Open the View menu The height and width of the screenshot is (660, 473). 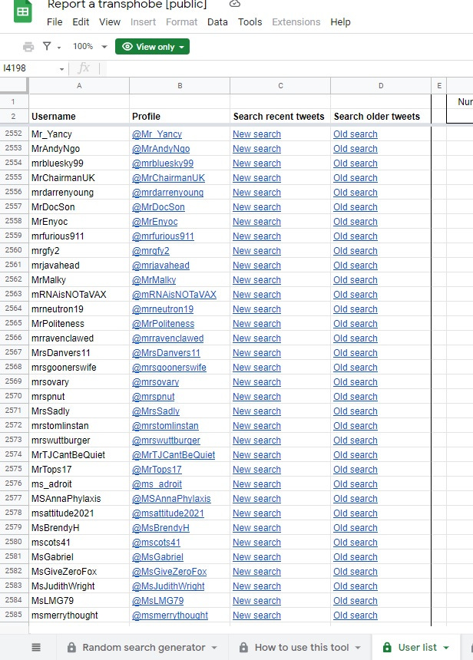click(x=110, y=22)
